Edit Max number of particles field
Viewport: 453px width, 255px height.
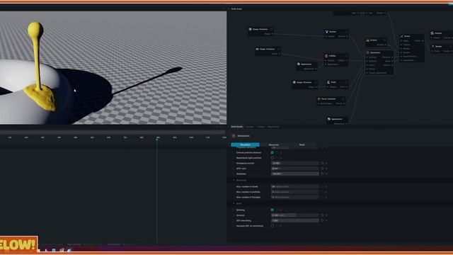(295, 192)
